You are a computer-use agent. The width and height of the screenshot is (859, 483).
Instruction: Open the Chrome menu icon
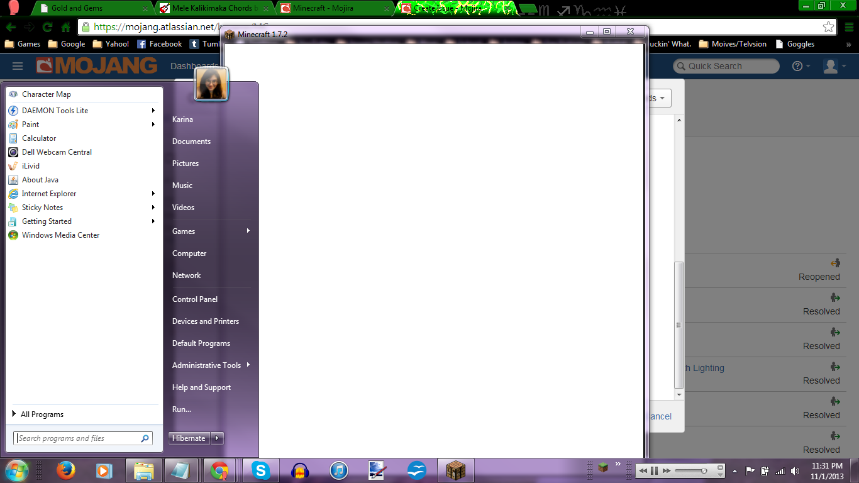coord(848,27)
